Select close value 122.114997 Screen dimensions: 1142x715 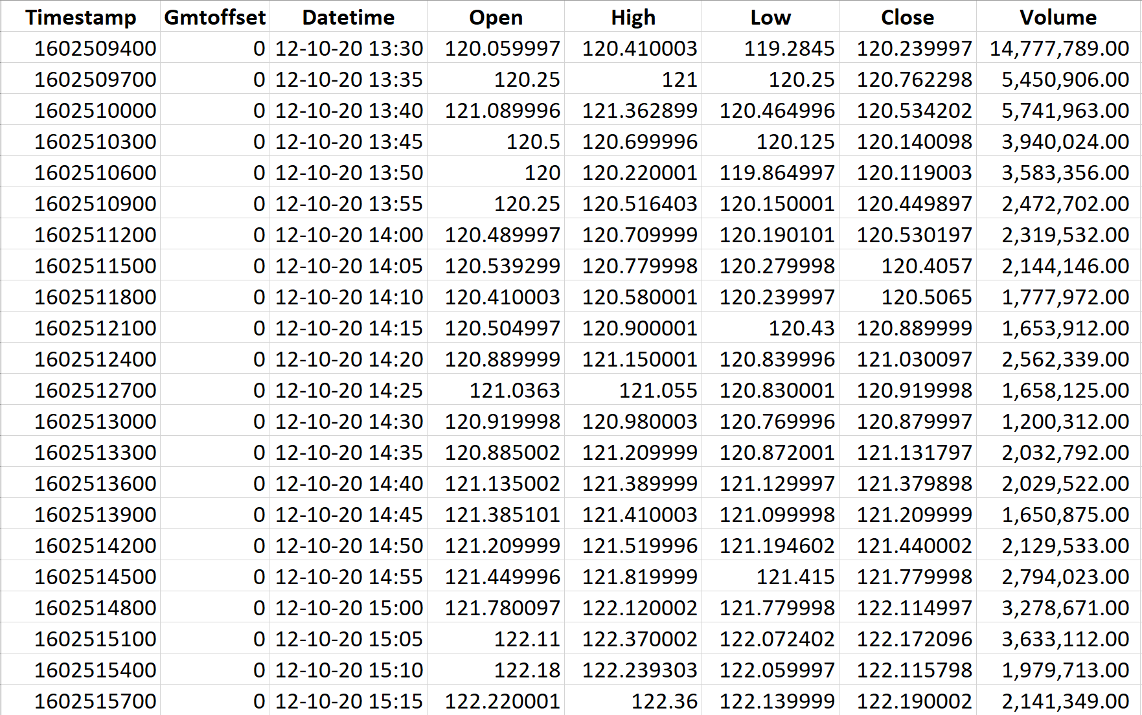coord(908,607)
